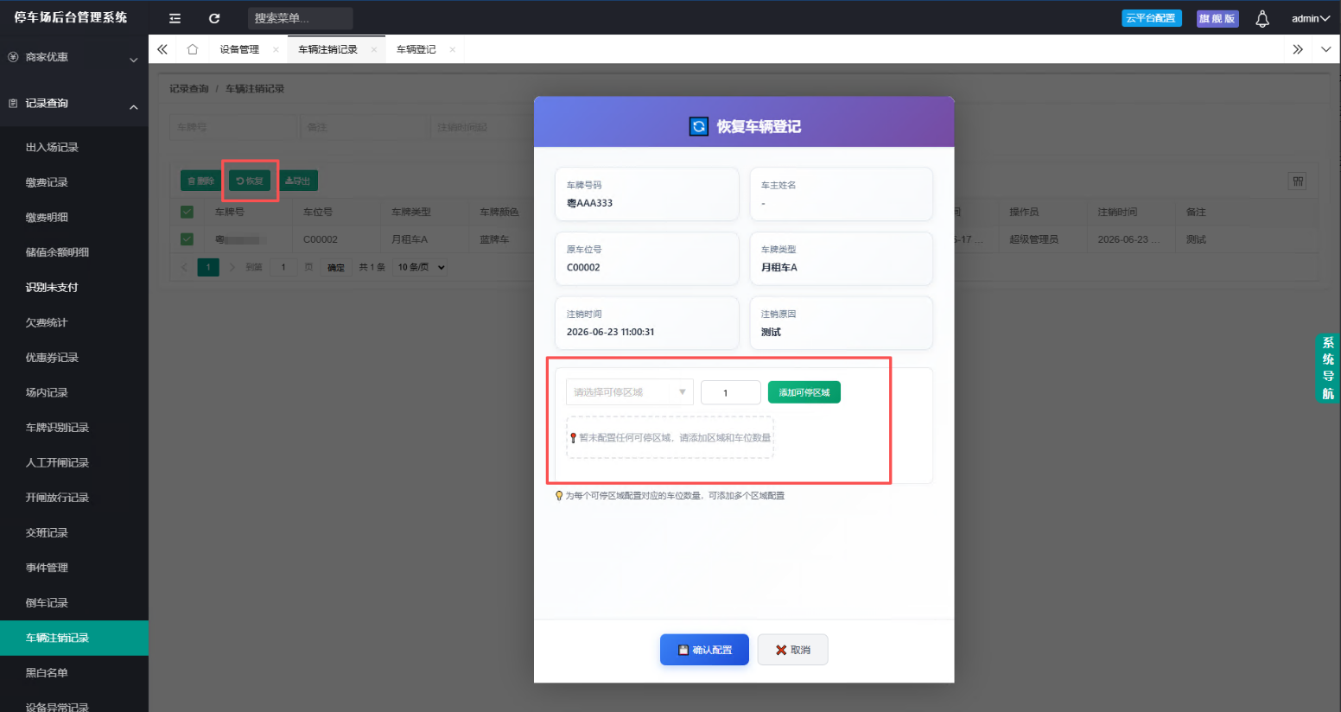Open the notification bell
This screenshot has width=1341, height=712.
(1262, 18)
